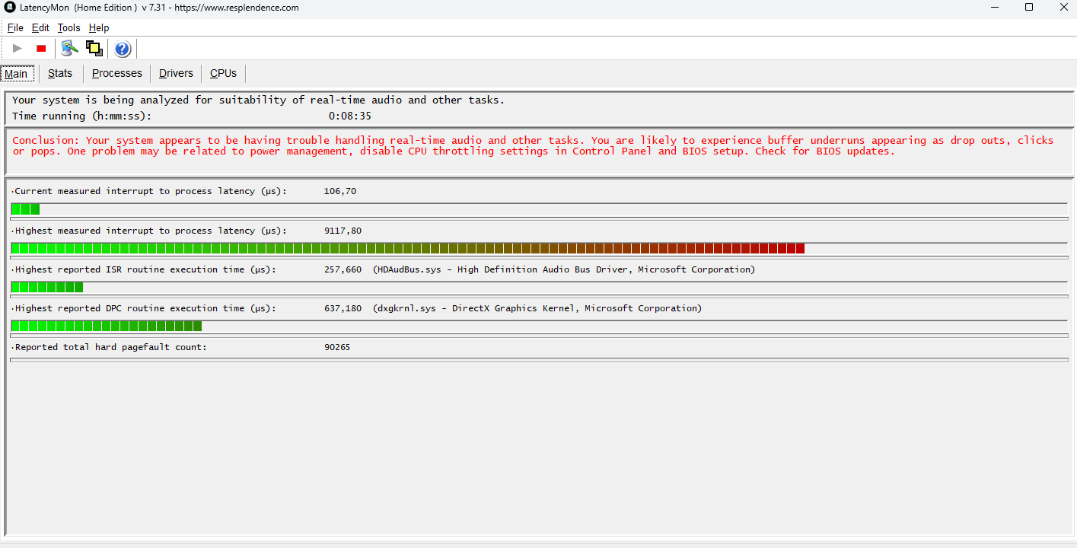Minimize the LatencyMon window
1077x548 pixels.
[x=995, y=8]
